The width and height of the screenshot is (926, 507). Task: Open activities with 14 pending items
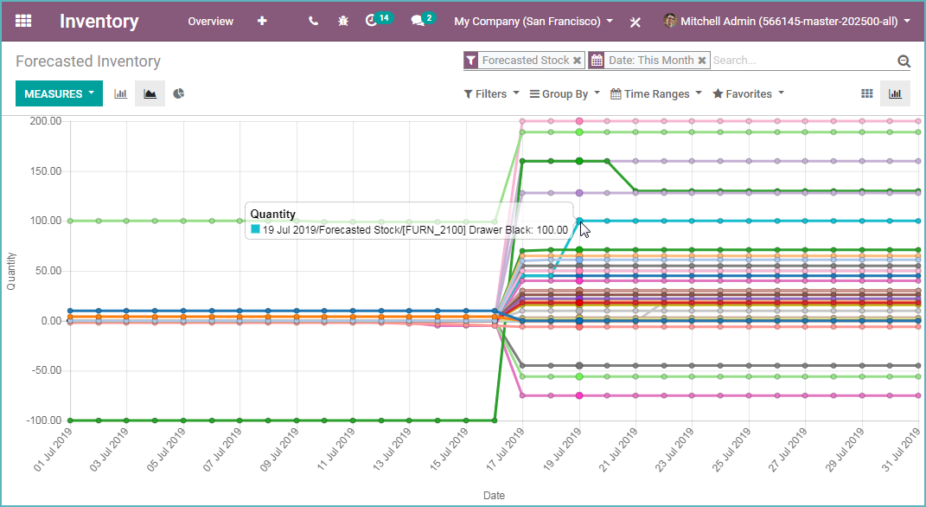click(x=374, y=21)
